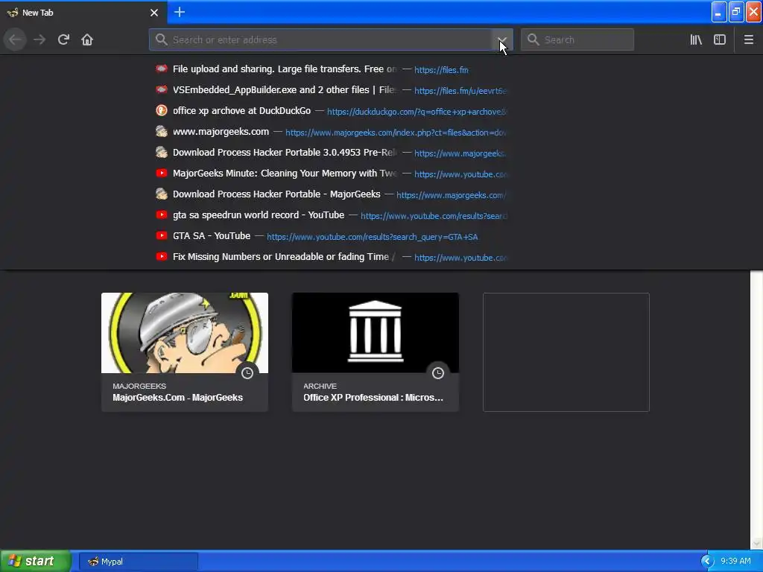763x572 pixels.
Task: Close the New Tab tab
Action: click(154, 13)
